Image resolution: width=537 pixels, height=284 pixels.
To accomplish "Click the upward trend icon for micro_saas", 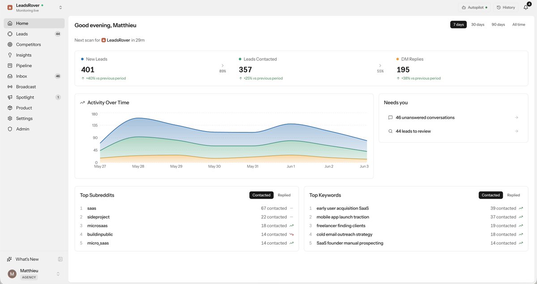I will pyautogui.click(x=291, y=243).
